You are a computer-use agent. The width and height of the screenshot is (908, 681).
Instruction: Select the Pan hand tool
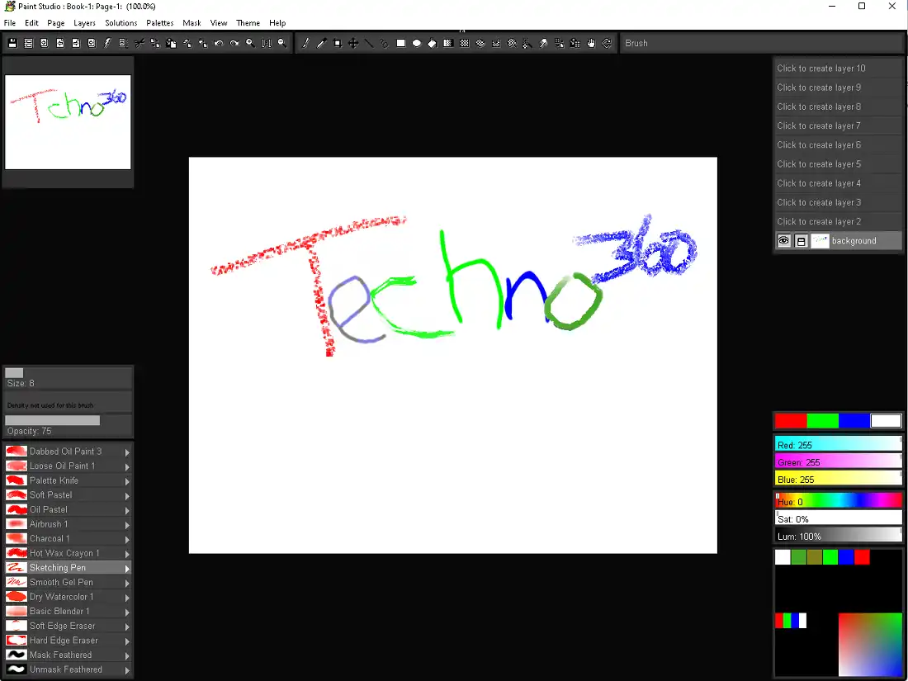591,43
